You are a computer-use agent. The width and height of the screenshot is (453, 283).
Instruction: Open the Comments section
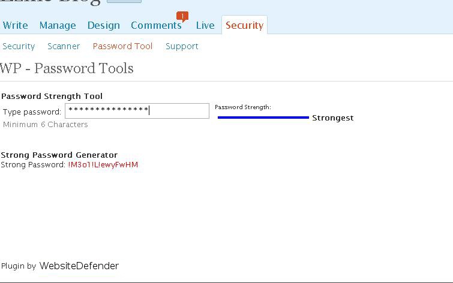coord(156,25)
